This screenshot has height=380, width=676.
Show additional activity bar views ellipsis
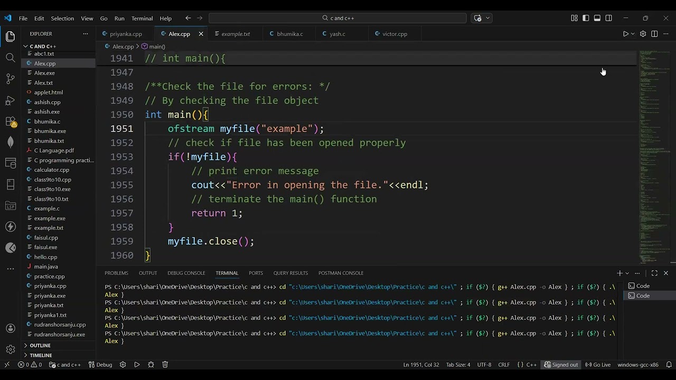point(10,269)
